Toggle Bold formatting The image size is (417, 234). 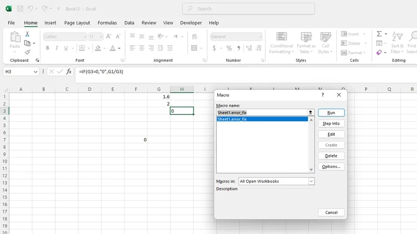point(47,48)
